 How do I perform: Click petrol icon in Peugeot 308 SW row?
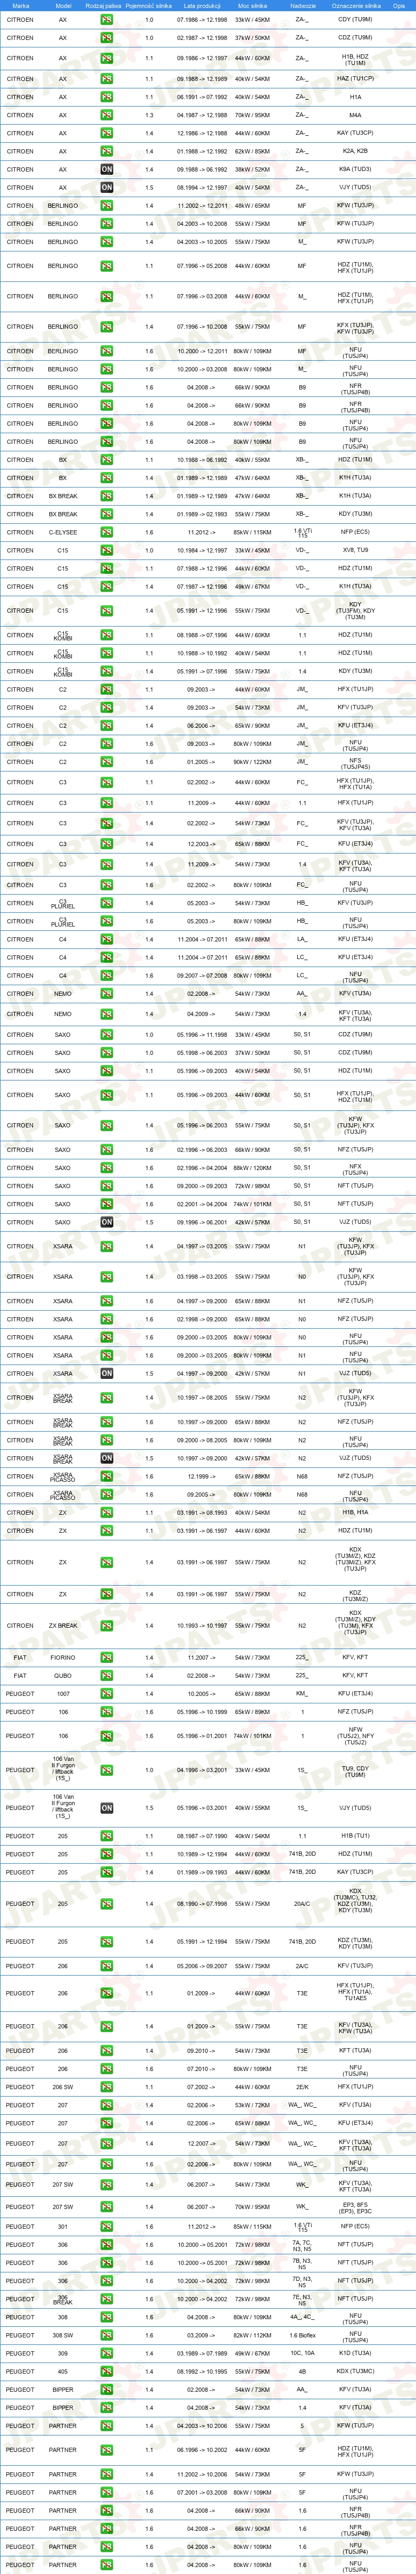107,2336
